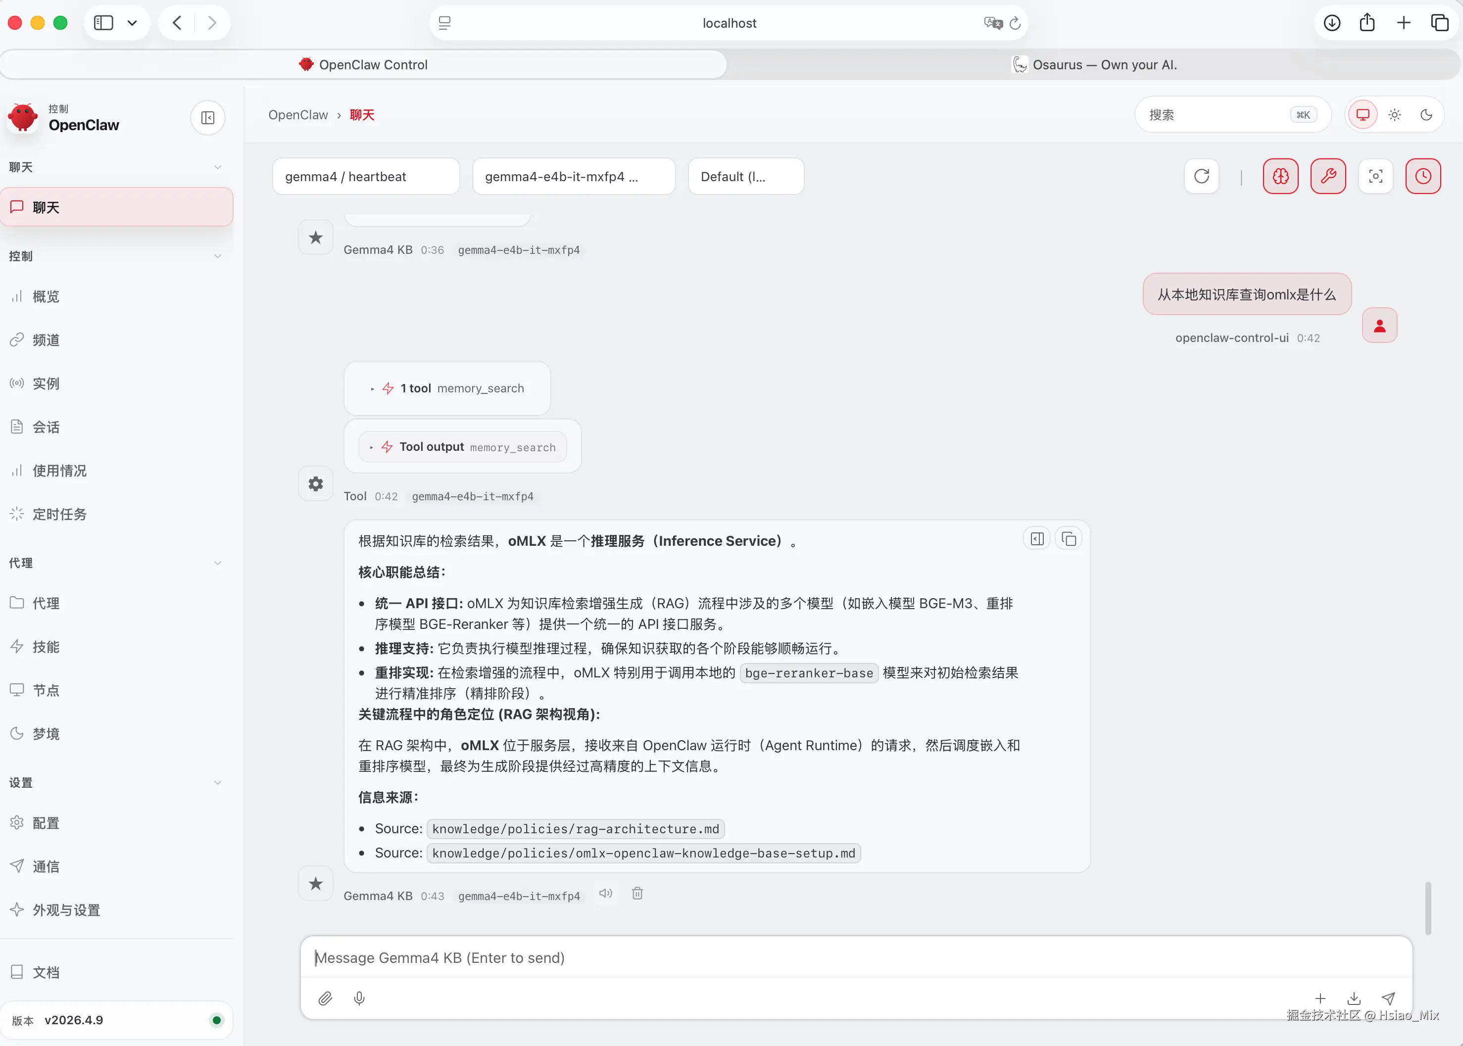Click the focus capture icon

coord(1375,176)
